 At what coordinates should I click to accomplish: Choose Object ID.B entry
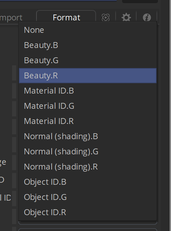(x=88, y=182)
